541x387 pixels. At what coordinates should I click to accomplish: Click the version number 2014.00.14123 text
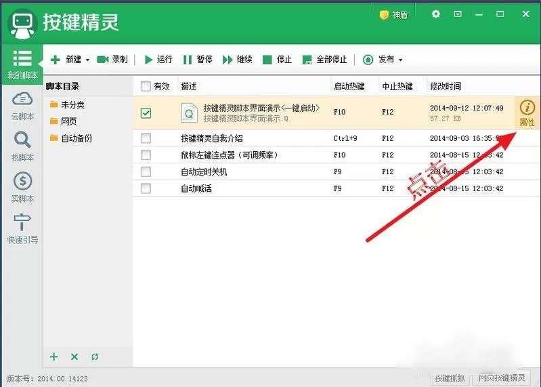tap(62, 379)
